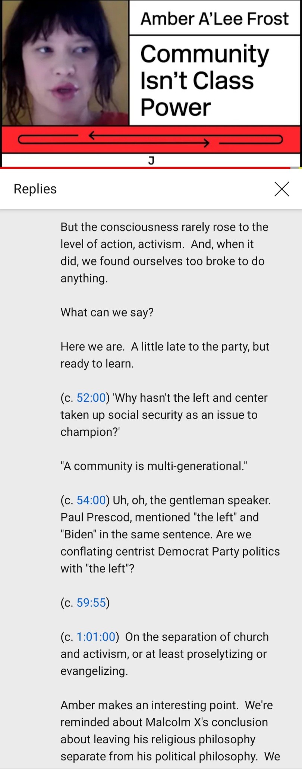The image size is (302, 769).
Task: Close the Replies panel
Action: point(281,189)
